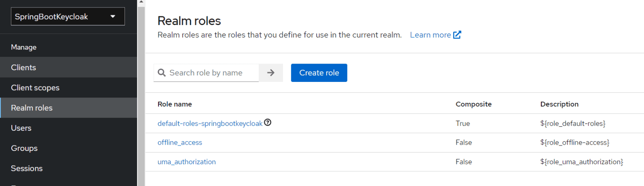Image resolution: width=644 pixels, height=186 pixels.
Task: Click the Description column header
Action: [x=559, y=104]
